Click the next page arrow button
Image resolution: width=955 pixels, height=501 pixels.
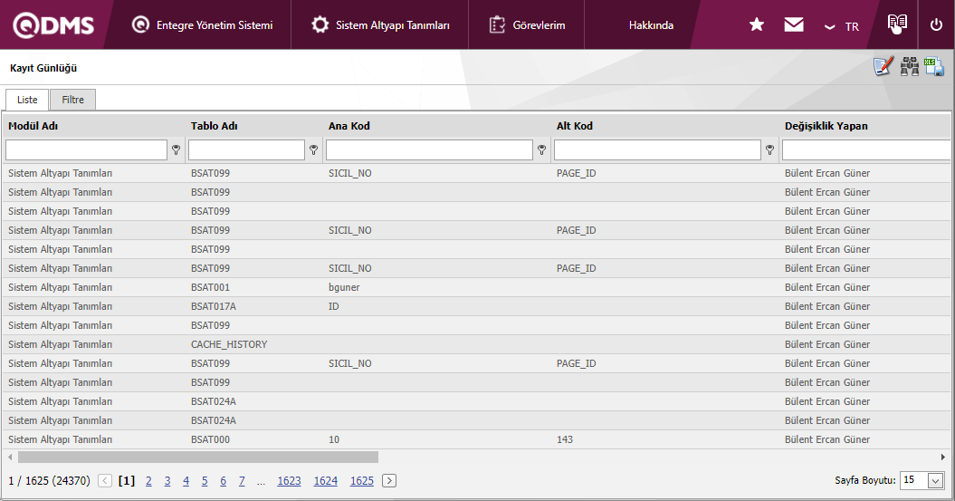389,481
